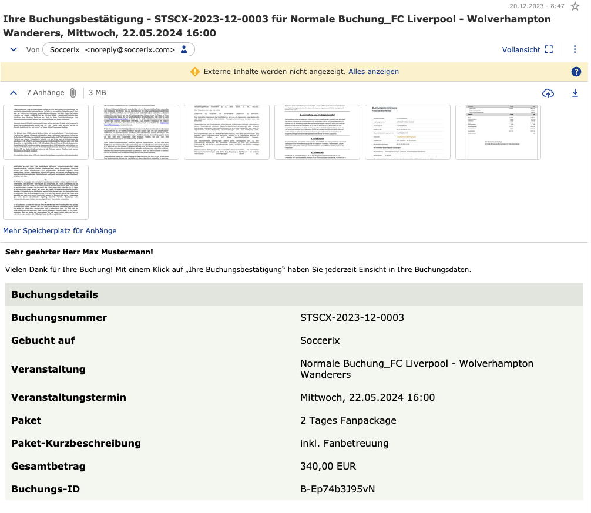The image size is (591, 513).
Task: Click the 3 MB attachment size label
Action: click(x=98, y=93)
